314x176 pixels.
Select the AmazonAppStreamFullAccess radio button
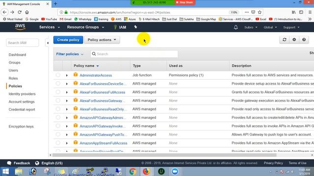[x=58, y=143]
